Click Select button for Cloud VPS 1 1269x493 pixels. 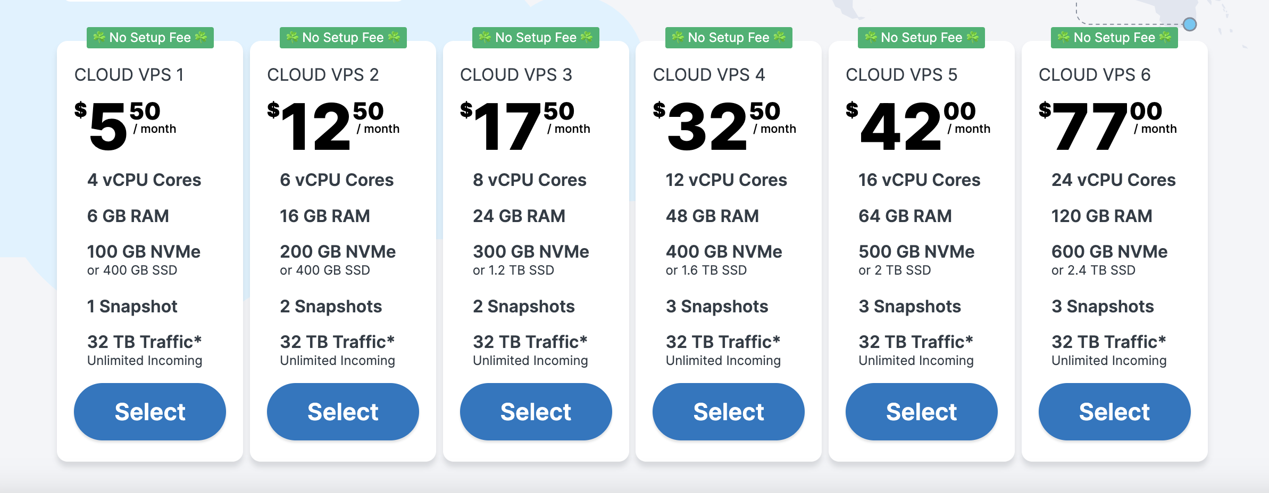150,412
